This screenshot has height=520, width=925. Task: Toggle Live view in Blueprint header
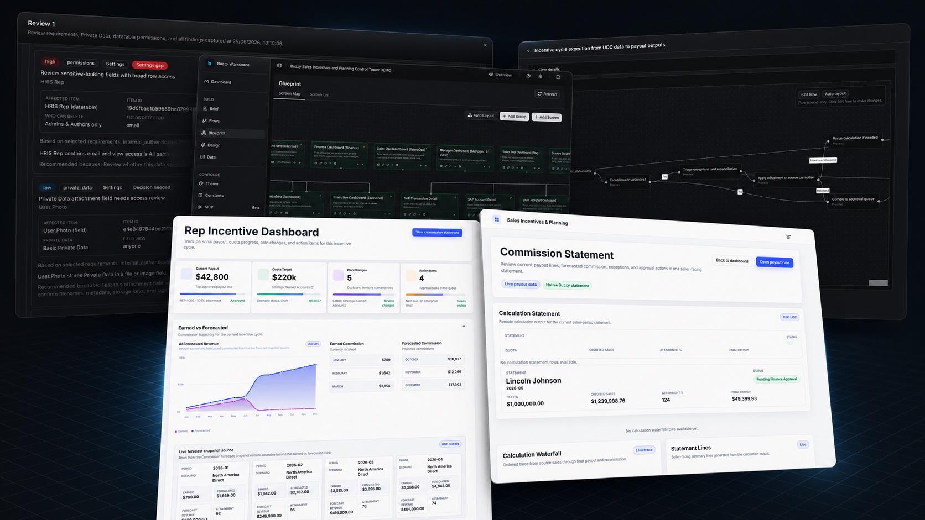[500, 75]
